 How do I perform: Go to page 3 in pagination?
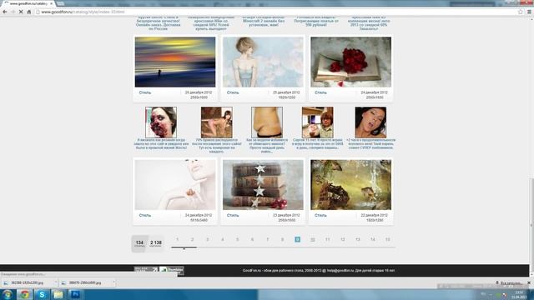[207, 239]
